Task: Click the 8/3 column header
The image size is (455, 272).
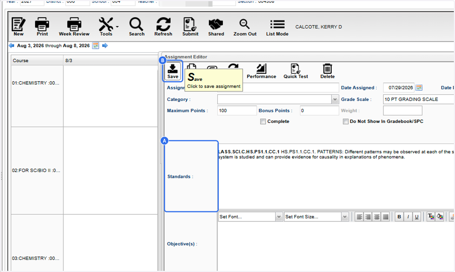Action: pos(110,60)
